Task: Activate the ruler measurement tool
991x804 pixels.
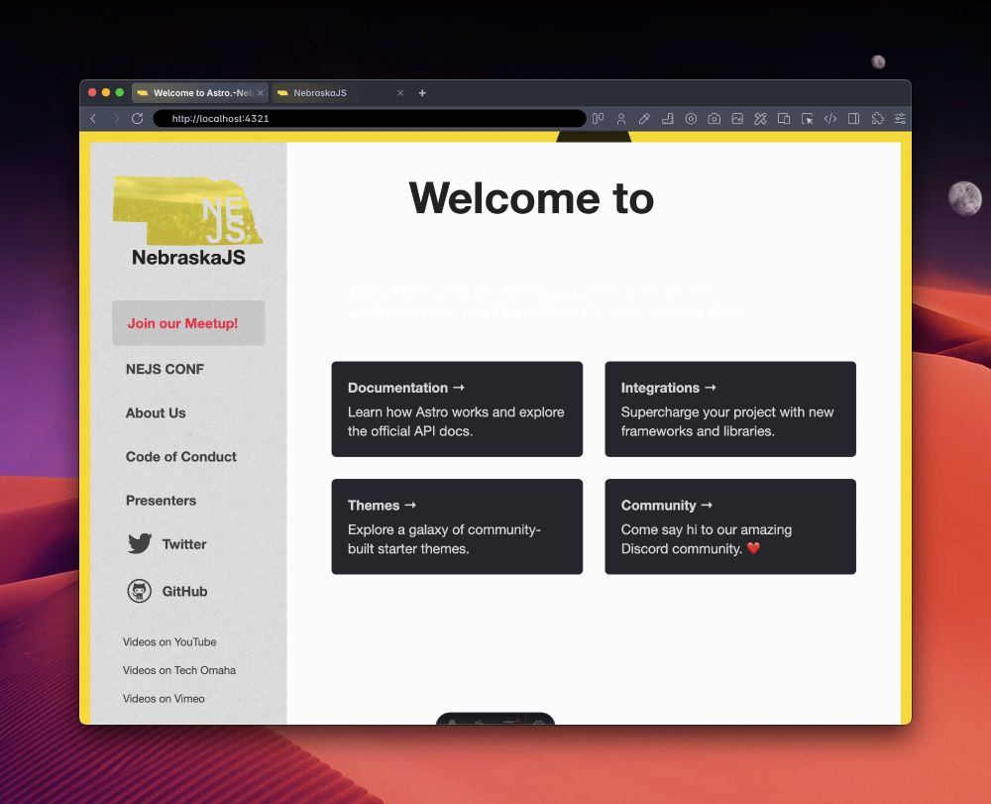Action: click(x=667, y=118)
